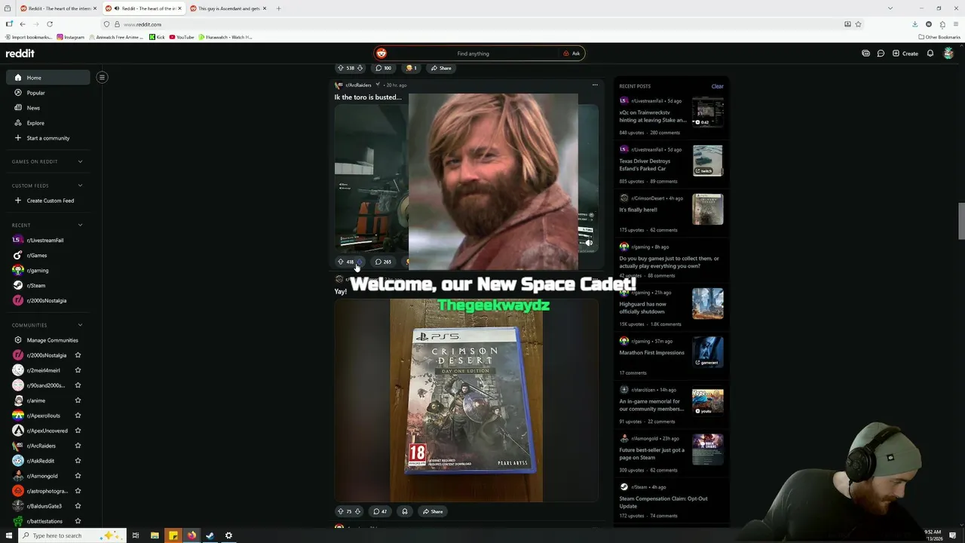The width and height of the screenshot is (965, 543).
Task: Downvote the post with 538 votes
Action: 360,68
